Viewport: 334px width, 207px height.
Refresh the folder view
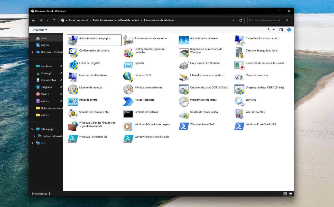coord(241,20)
